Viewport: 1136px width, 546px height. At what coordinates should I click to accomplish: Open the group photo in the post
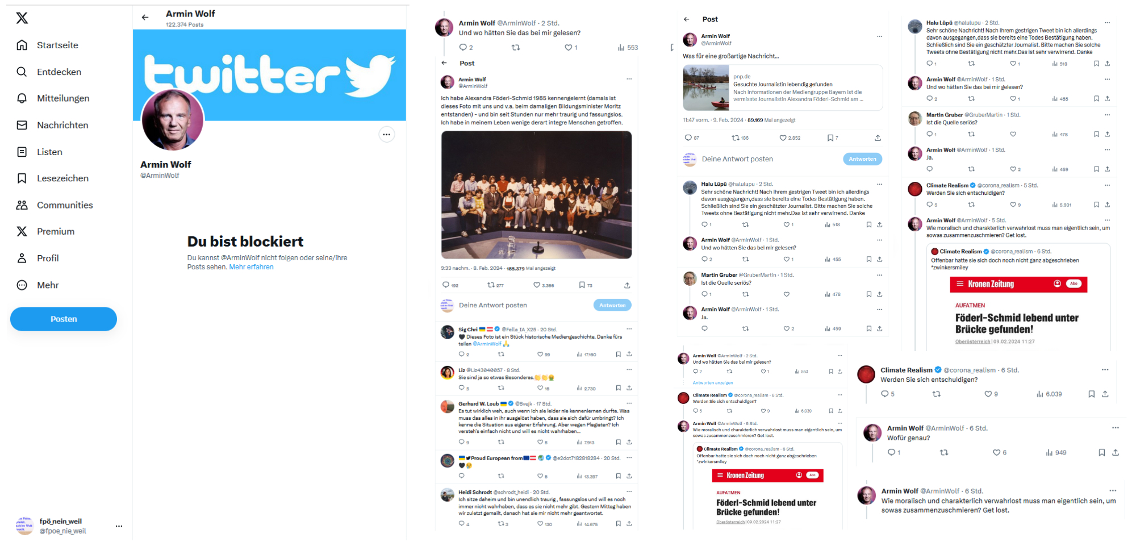point(536,195)
